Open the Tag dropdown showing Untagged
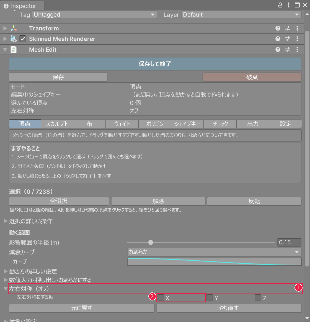Image resolution: width=310 pixels, height=322 pixels. [94, 15]
